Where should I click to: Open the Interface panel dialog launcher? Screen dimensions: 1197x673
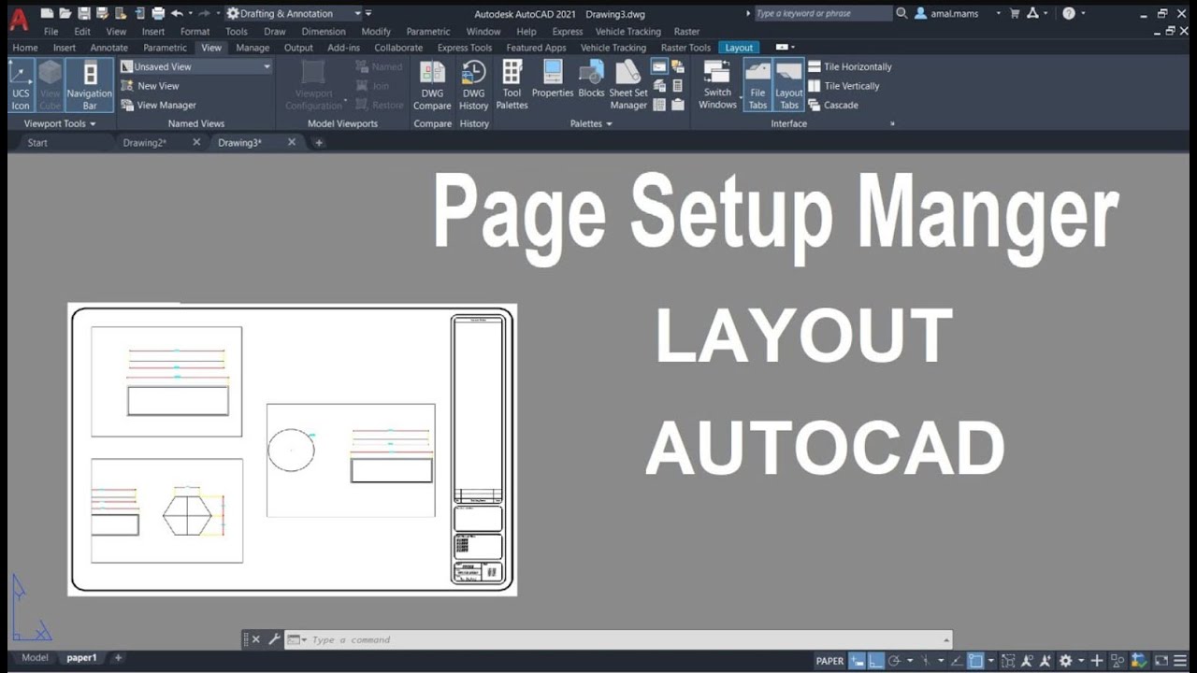892,123
